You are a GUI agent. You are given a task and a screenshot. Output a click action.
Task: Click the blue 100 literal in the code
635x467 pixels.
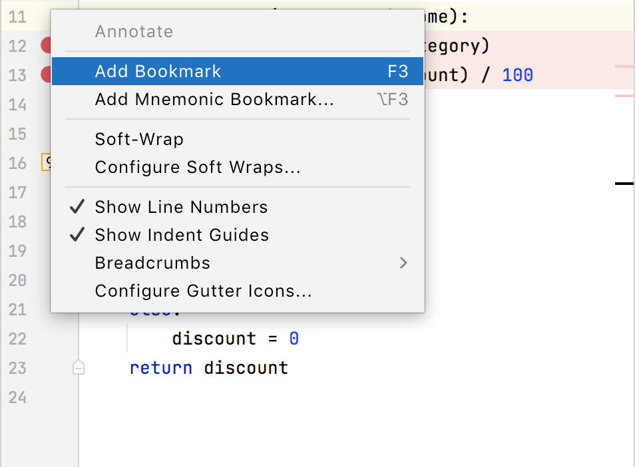[517, 75]
